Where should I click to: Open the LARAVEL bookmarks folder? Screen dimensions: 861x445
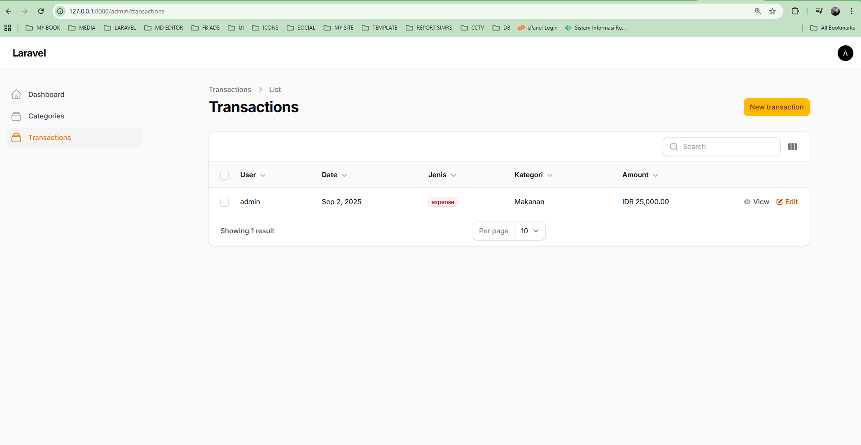[x=120, y=28]
